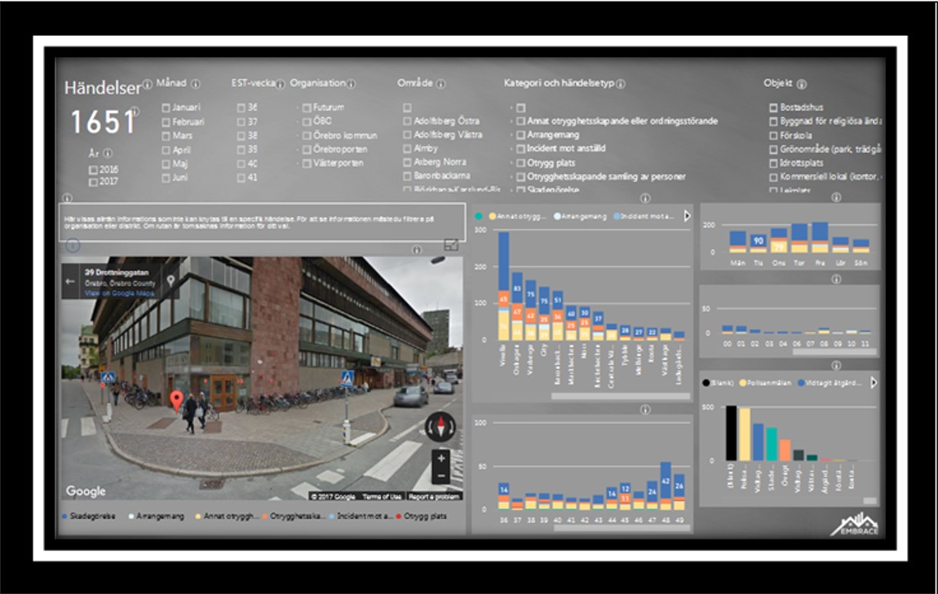The height and width of the screenshot is (594, 938).
Task: Zoom in with Street View plus button
Action: tap(441, 459)
